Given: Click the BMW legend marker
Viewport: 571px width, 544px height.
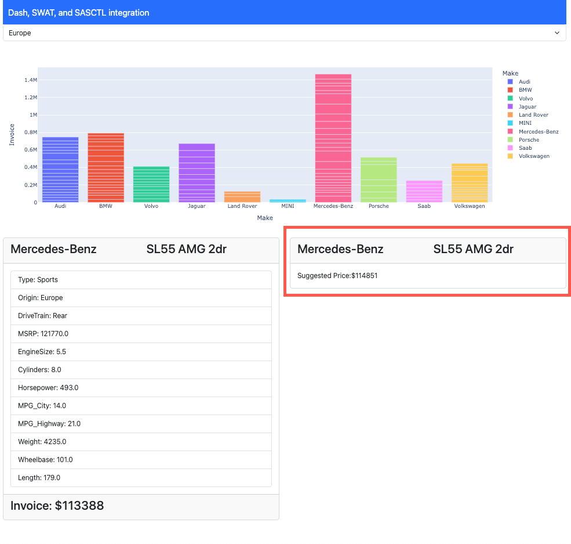Looking at the screenshot, I should click(x=509, y=90).
